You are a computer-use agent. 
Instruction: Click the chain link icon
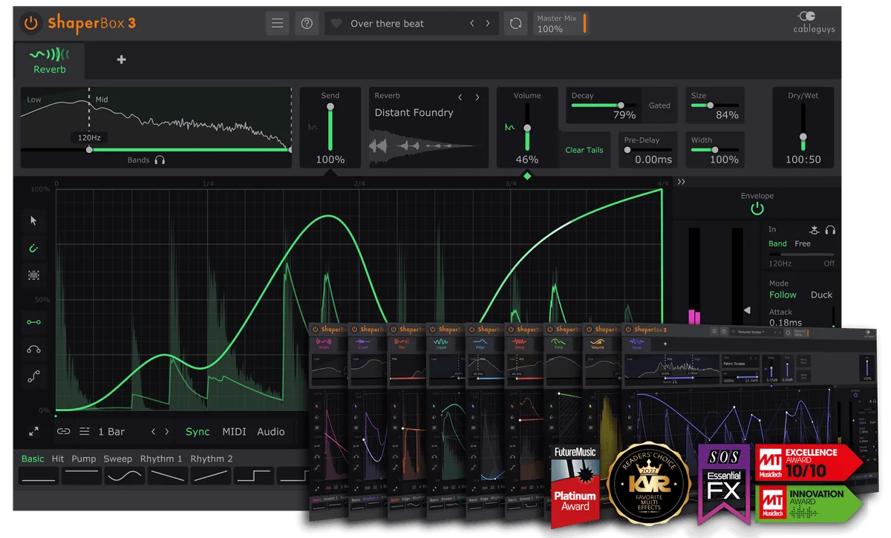pyautogui.click(x=64, y=432)
